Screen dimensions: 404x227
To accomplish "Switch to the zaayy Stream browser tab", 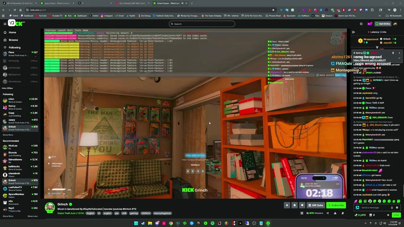I will 57,3.
